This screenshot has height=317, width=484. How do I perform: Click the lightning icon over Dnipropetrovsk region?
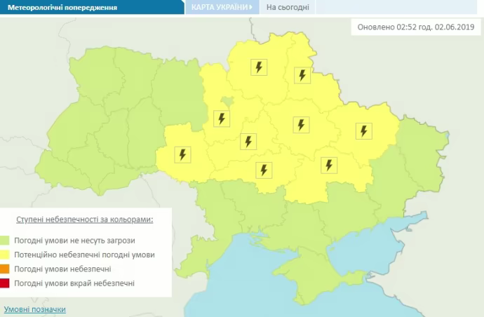coord(328,165)
